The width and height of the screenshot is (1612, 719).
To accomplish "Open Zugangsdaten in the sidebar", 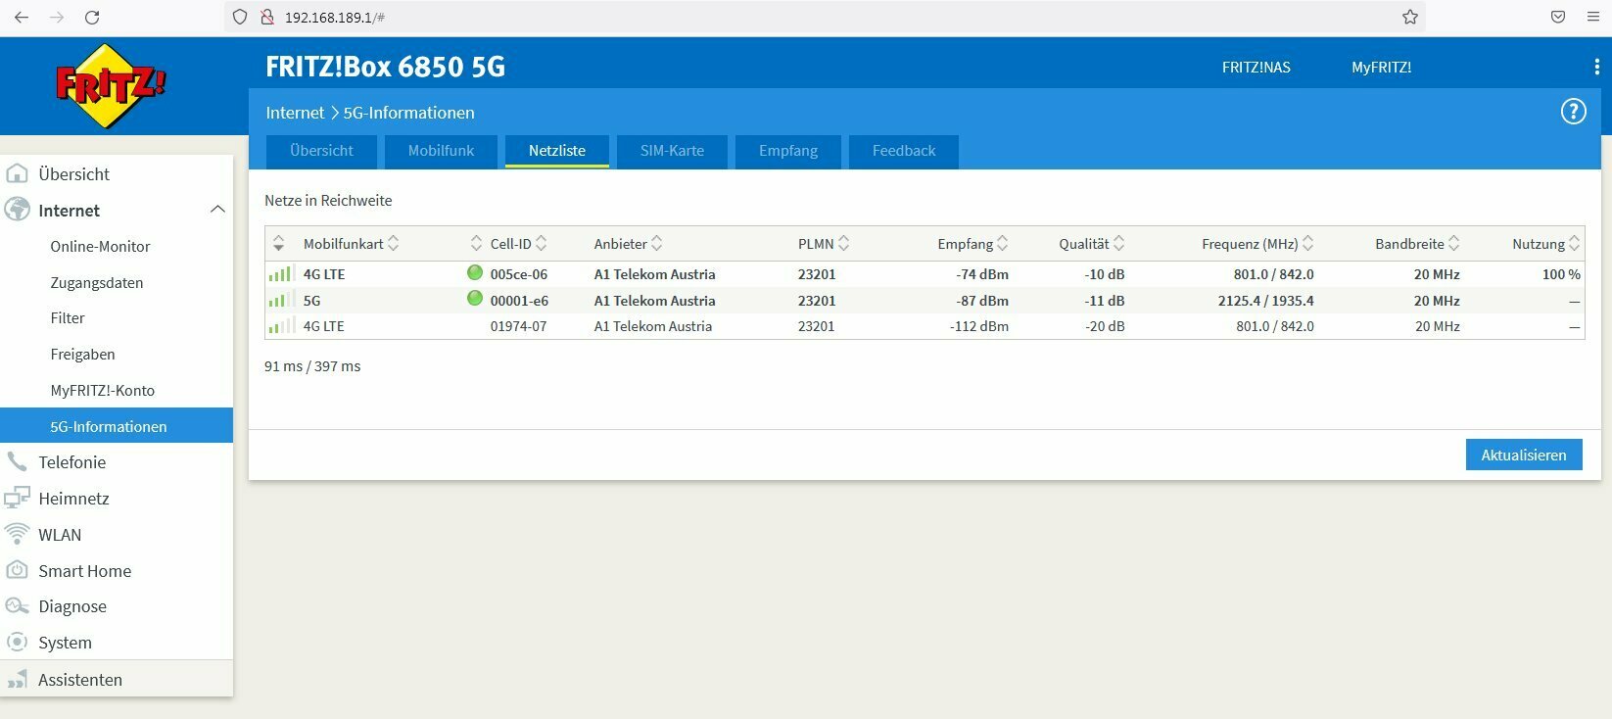I will pyautogui.click(x=97, y=282).
